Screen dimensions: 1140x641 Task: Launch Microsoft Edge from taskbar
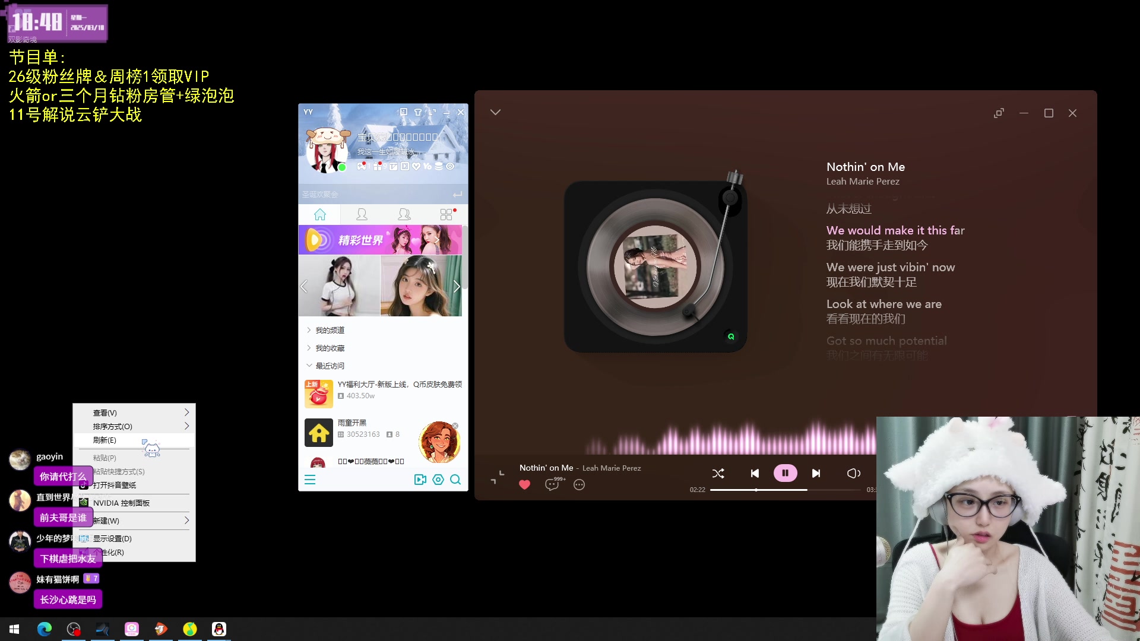click(45, 629)
